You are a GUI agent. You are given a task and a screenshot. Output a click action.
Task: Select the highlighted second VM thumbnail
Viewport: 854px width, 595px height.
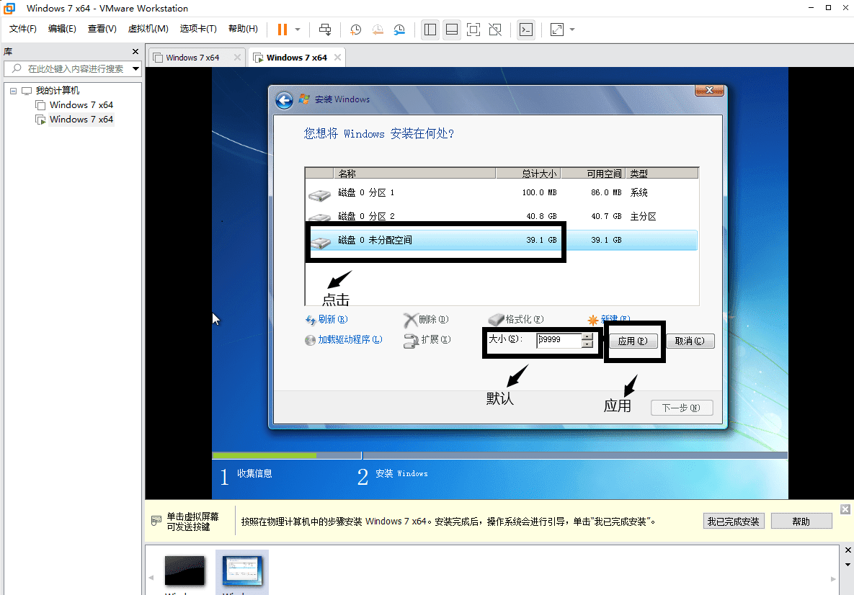[242, 571]
